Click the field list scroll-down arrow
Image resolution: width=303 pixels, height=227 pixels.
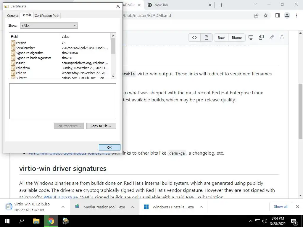pyautogui.click(x=113, y=76)
